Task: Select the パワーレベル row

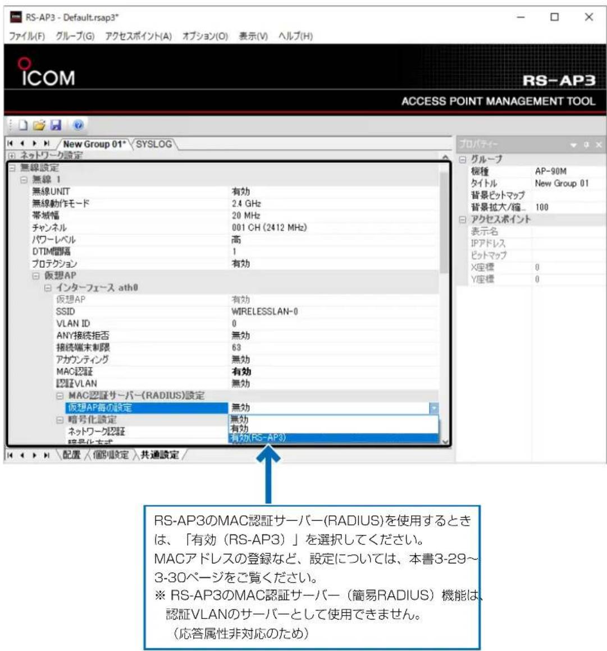Action: pyautogui.click(x=235, y=240)
